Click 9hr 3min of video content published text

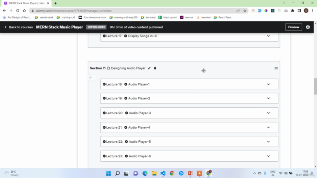coord(137,27)
